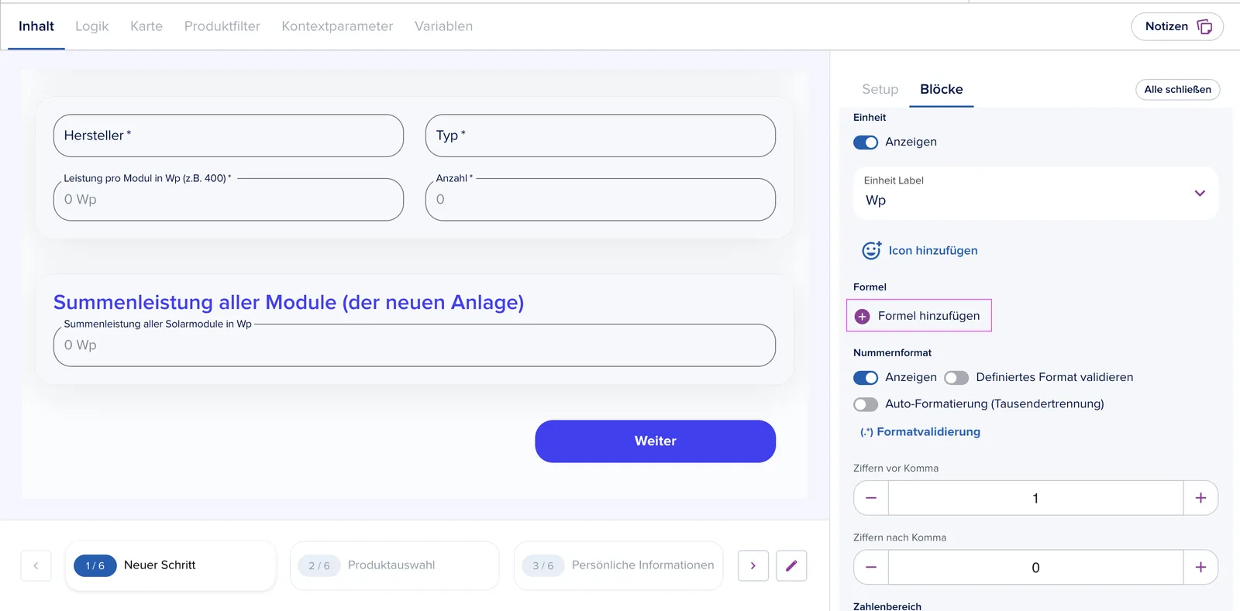Increase Ziffern vor Komma with plus
The image size is (1240, 611).
point(1200,498)
